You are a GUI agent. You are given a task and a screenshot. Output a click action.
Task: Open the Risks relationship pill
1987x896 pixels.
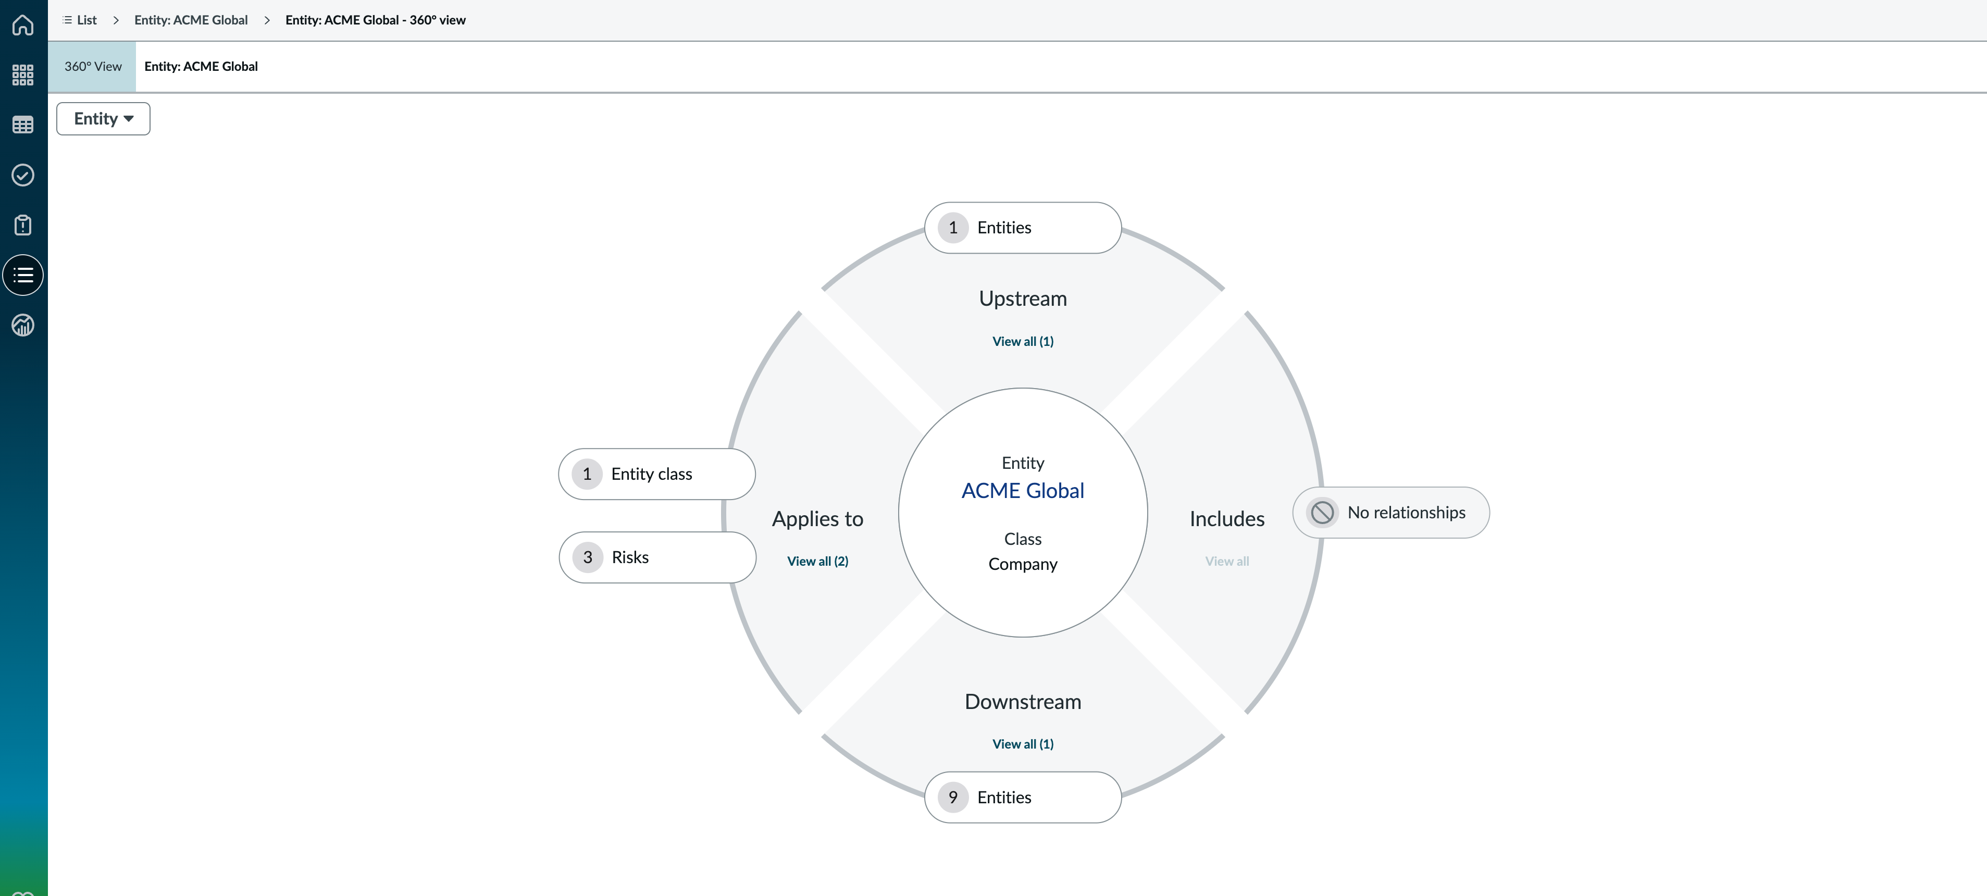click(x=657, y=557)
